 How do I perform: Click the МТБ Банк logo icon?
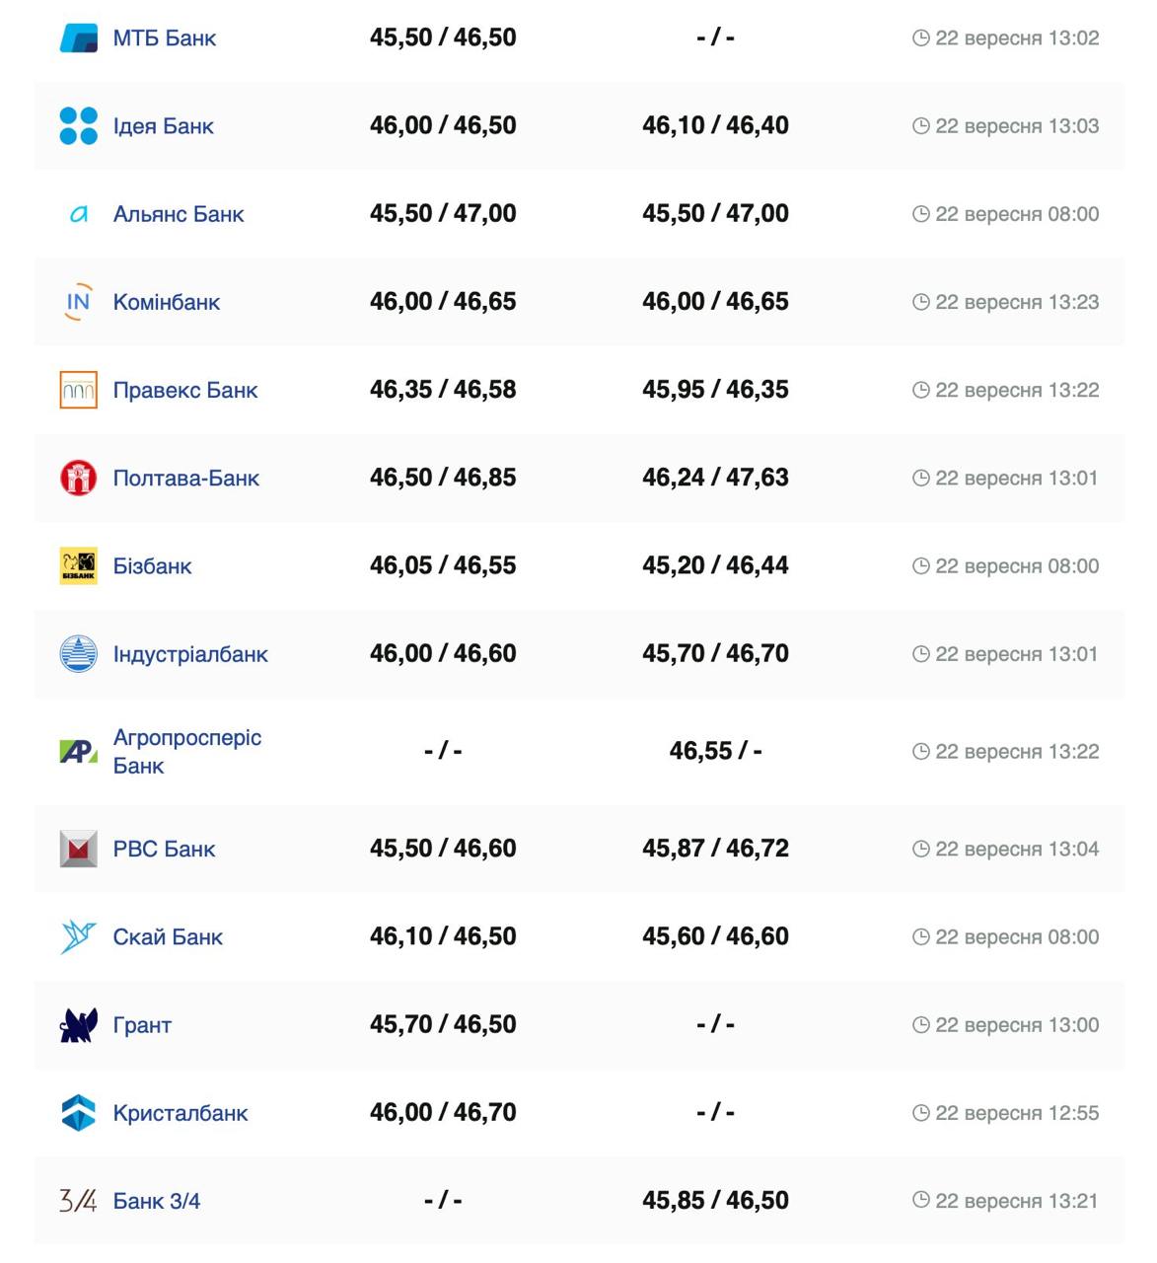[79, 38]
